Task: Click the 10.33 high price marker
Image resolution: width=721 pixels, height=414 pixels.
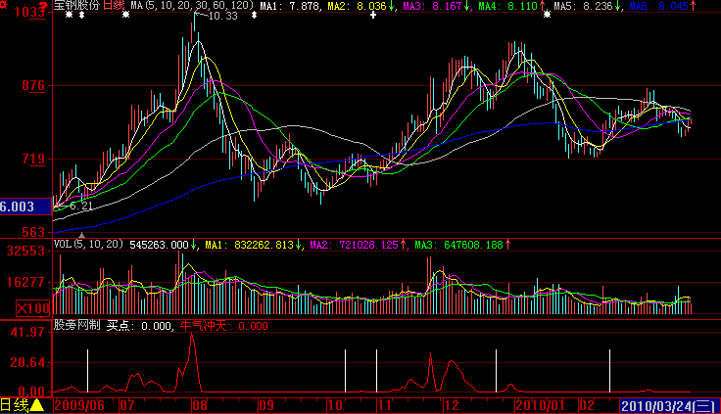Action: [x=223, y=17]
